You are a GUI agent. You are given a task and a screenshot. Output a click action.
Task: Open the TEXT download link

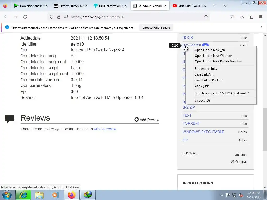187,115
